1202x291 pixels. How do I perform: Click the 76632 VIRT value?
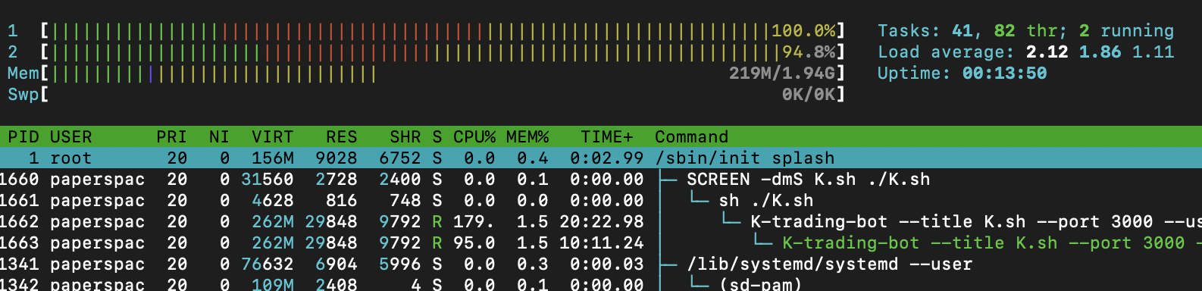pos(267,264)
